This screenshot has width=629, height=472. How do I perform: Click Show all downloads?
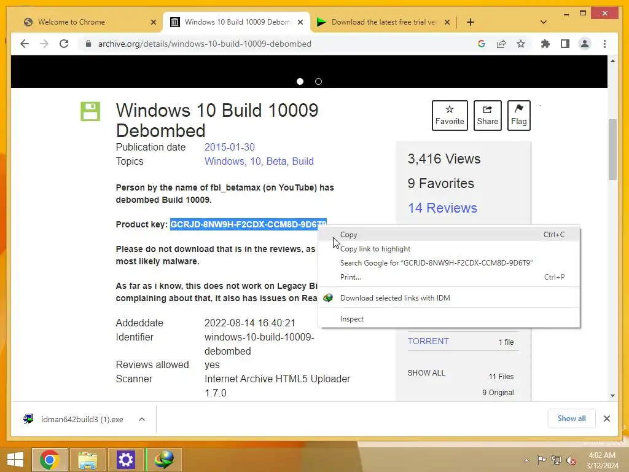tap(572, 419)
